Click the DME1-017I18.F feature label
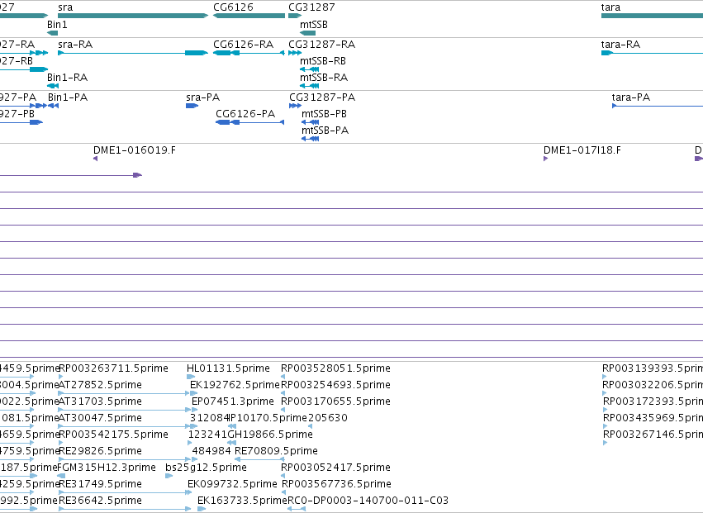Image resolution: width=703 pixels, height=513 pixels. pos(582,150)
